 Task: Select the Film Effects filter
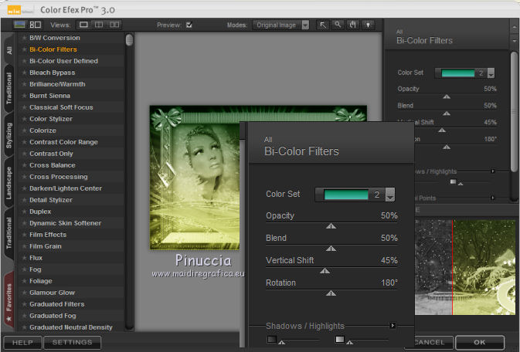tap(48, 235)
